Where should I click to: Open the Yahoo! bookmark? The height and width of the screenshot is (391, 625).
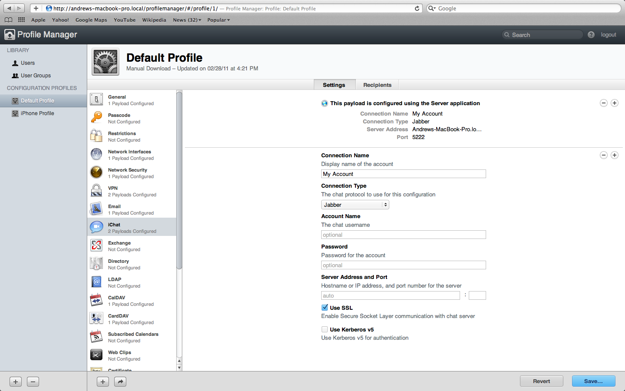point(60,20)
